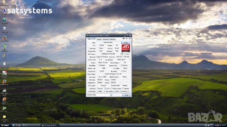The width and height of the screenshot is (227, 127).
Task: Toggle the CUDA checkbox
Action: pos(105,89)
